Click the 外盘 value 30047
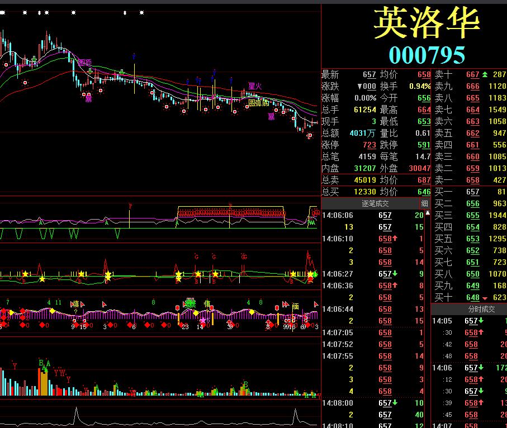 pos(420,168)
